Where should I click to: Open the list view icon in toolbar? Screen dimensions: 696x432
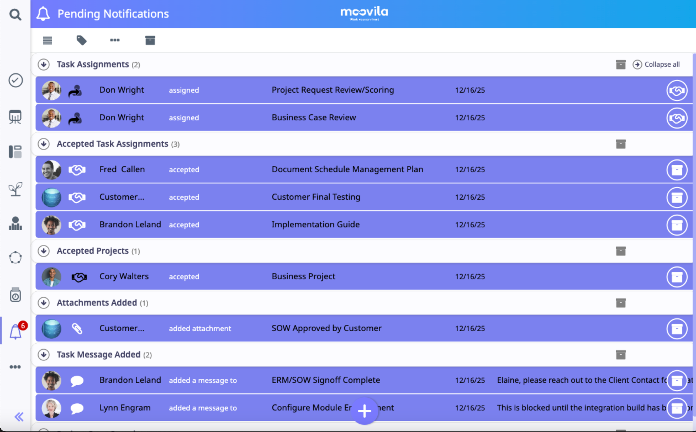48,40
